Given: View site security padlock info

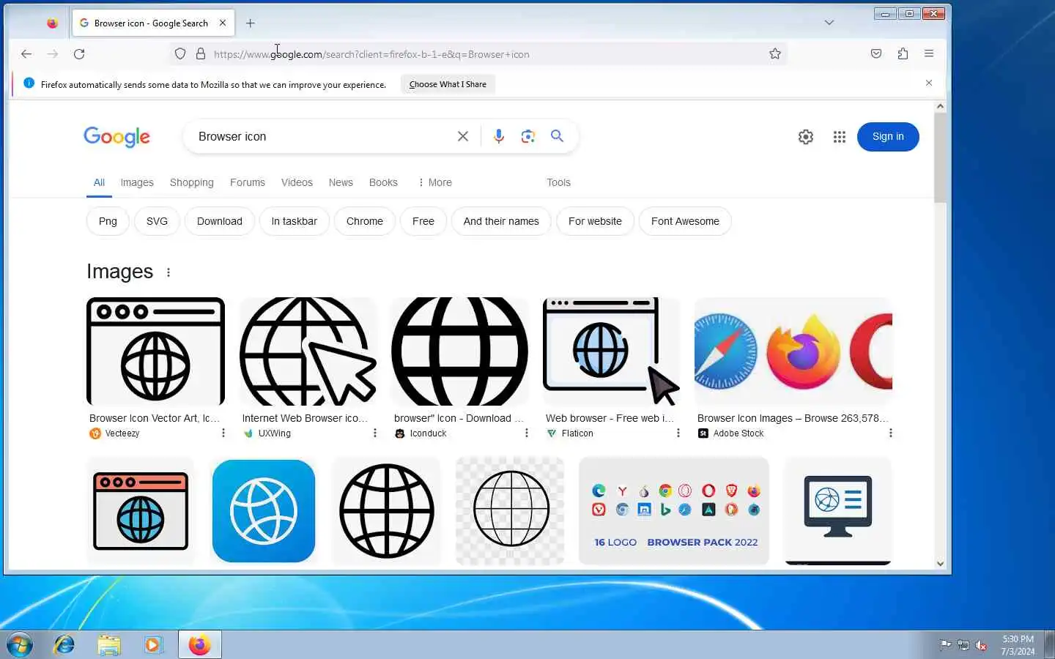Looking at the screenshot, I should point(201,53).
